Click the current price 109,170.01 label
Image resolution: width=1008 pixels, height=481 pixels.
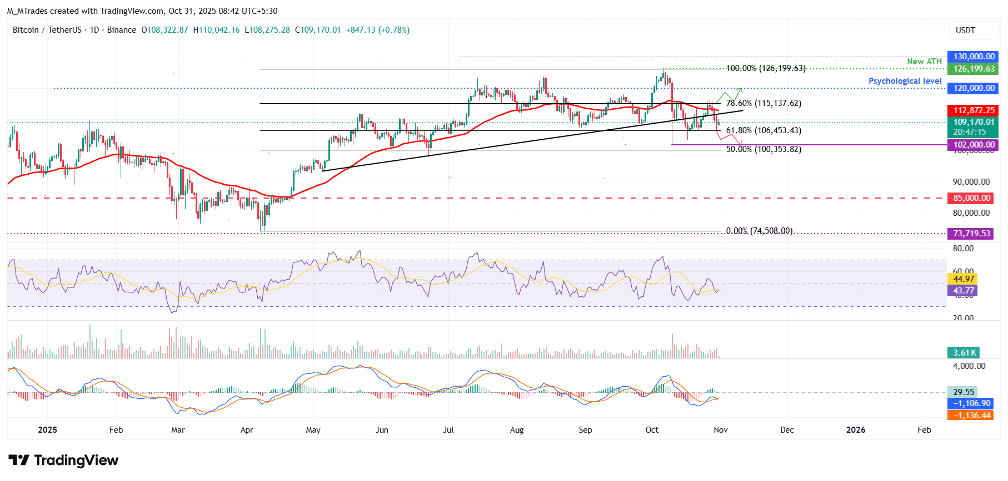click(974, 122)
